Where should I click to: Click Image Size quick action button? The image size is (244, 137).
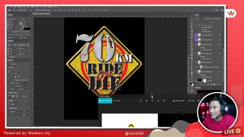click(x=13, y=112)
